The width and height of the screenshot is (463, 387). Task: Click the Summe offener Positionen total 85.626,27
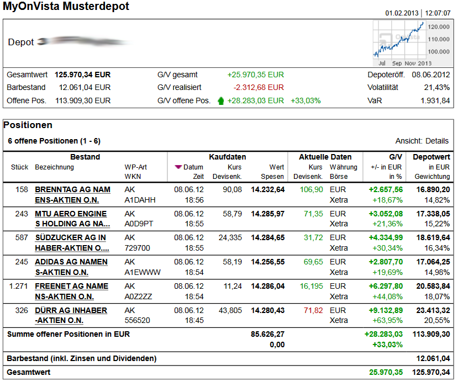pyautogui.click(x=267, y=334)
